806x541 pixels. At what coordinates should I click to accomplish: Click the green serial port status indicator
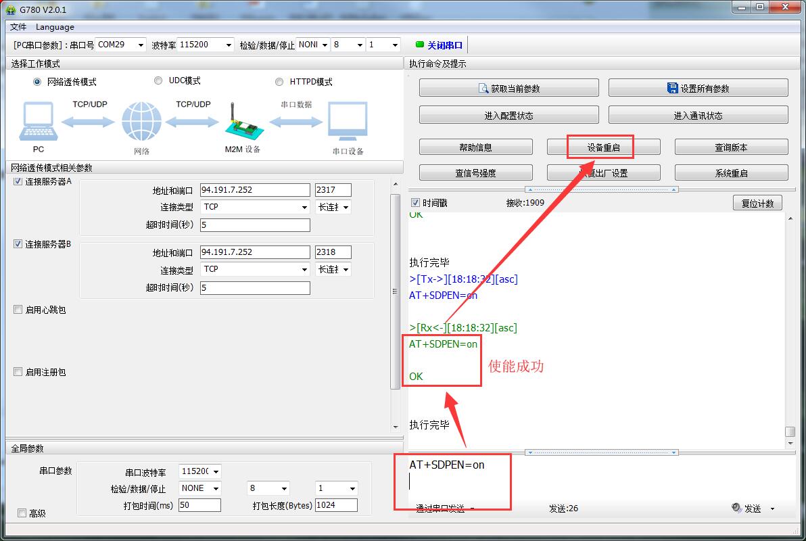(x=420, y=45)
